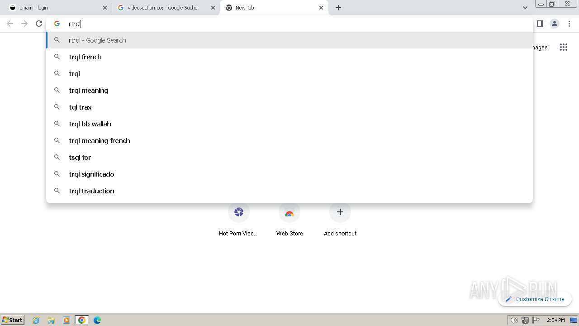This screenshot has width=579, height=326.
Task: Click the clock showing 2:54 PM
Action: (x=555, y=320)
